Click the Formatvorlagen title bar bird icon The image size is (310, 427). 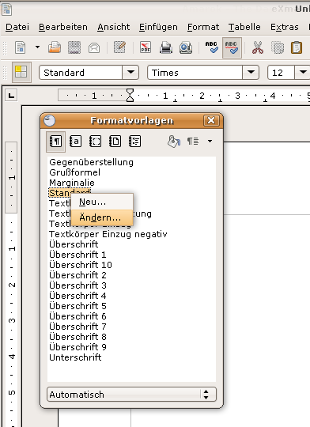coord(50,120)
